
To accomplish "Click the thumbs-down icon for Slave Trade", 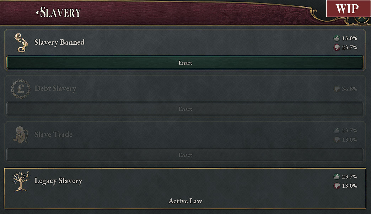I will click(x=337, y=140).
